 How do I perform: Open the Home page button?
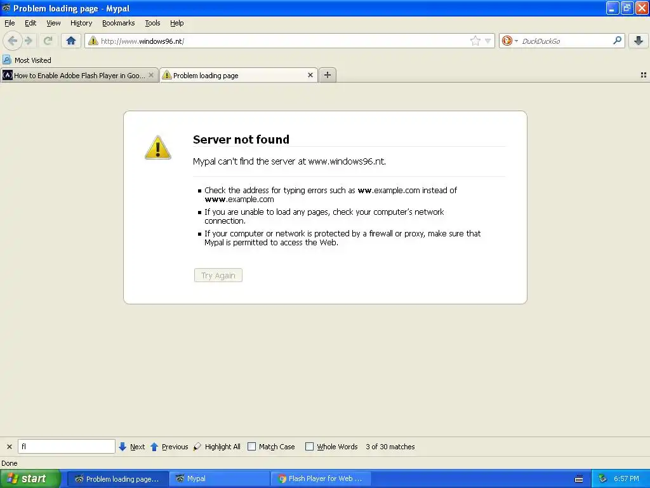tap(71, 41)
